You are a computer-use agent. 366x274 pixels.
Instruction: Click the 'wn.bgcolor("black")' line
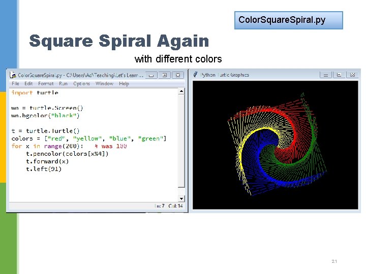[x=45, y=116]
